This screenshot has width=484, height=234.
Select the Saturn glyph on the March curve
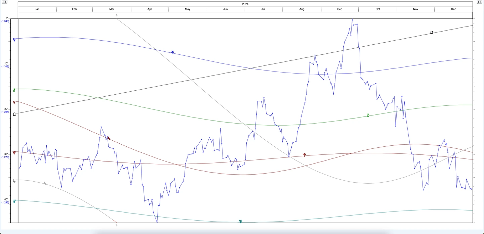(109, 138)
